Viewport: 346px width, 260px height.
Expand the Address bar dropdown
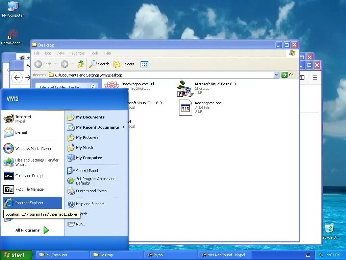[x=276, y=75]
